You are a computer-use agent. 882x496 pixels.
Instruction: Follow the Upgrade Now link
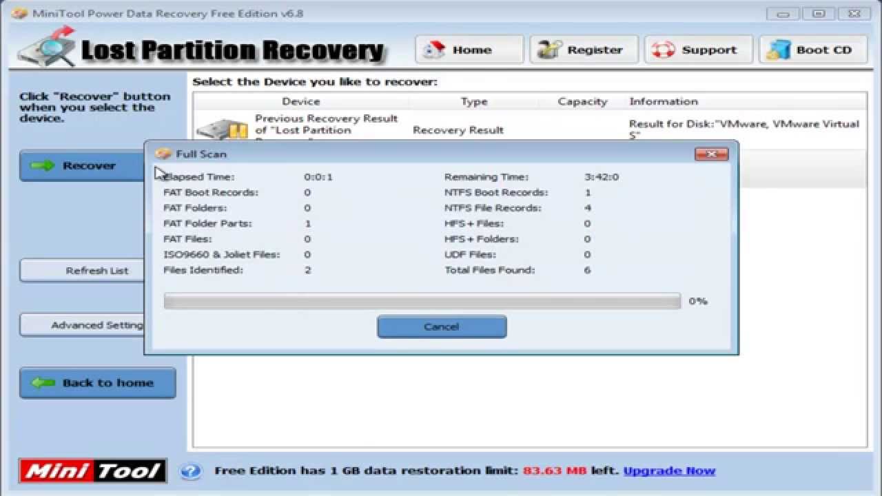[x=669, y=471]
